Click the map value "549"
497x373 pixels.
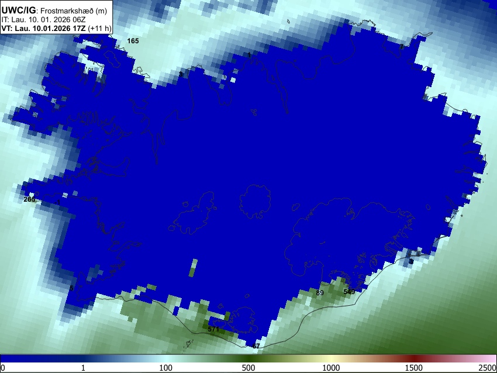[x=349, y=292]
